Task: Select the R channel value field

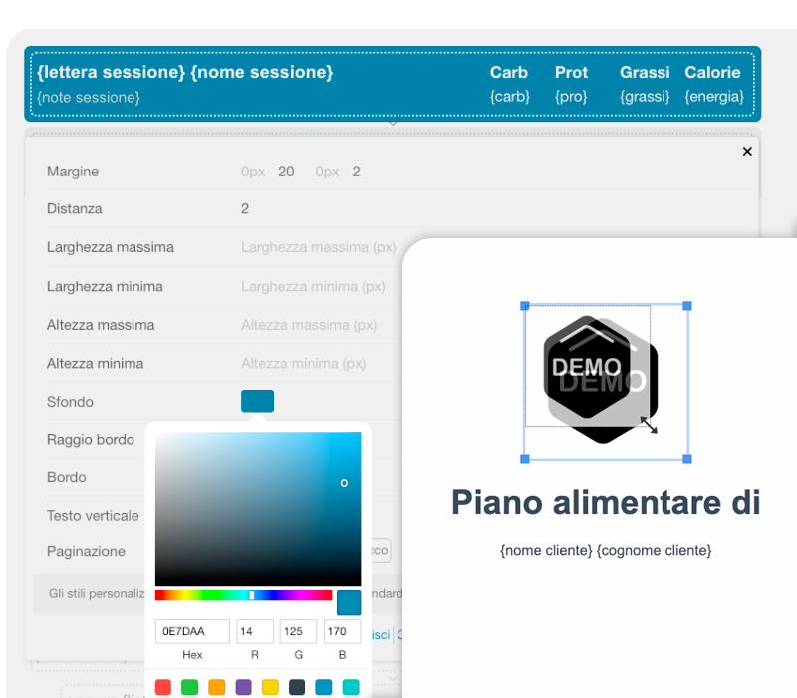Action: tap(255, 631)
